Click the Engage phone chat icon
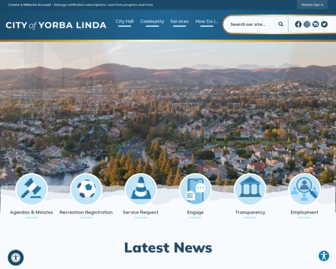 pyautogui.click(x=195, y=189)
